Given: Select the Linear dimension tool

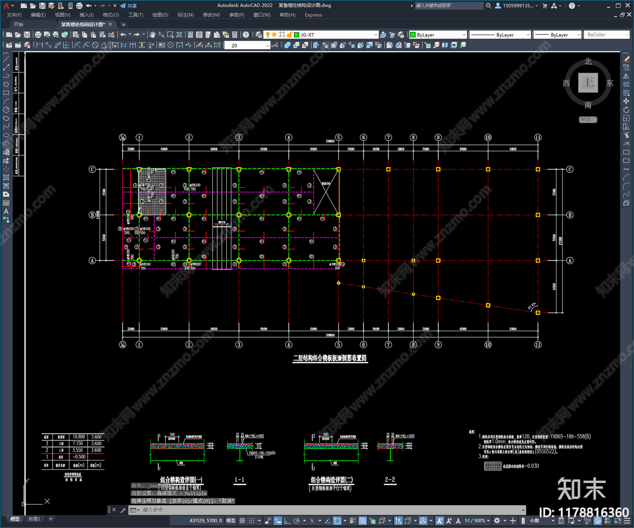Looking at the screenshot, I should point(40,45).
